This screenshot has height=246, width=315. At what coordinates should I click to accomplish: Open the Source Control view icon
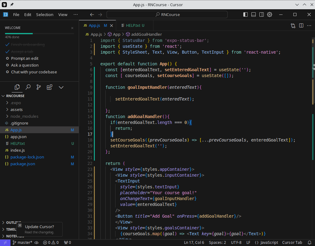tap(39, 87)
